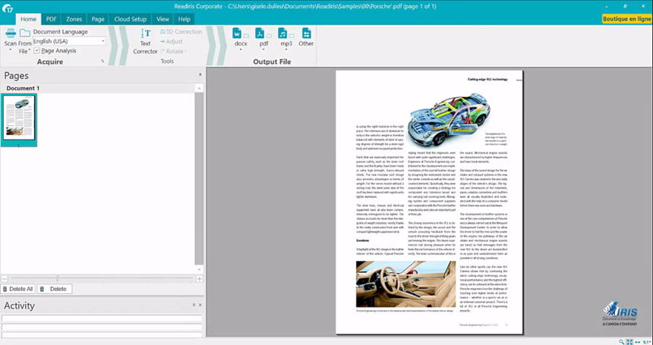Click the "Document 1" label
653x345 pixels.
(x=23, y=88)
